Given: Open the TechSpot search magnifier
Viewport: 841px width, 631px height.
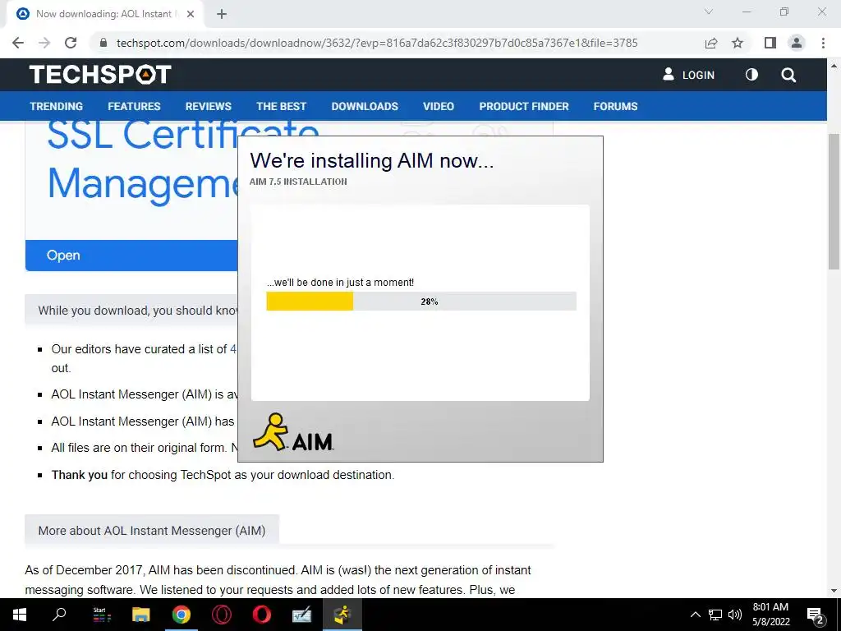Looking at the screenshot, I should [788, 75].
